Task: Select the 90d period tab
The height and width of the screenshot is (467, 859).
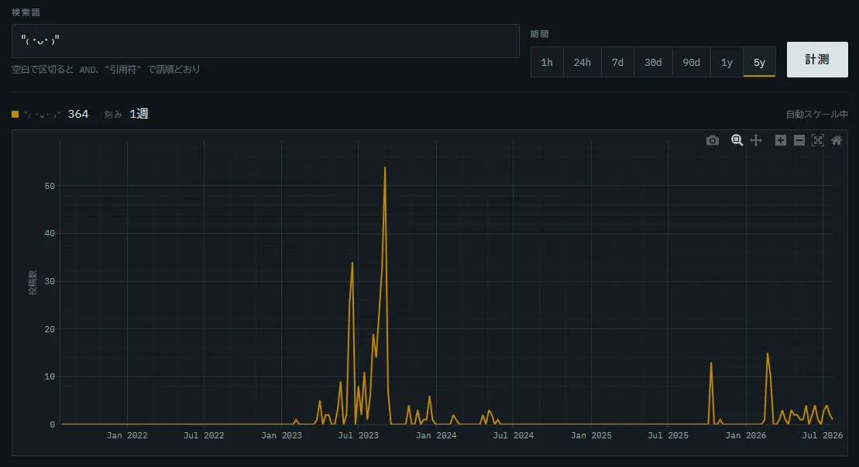Action: point(692,63)
